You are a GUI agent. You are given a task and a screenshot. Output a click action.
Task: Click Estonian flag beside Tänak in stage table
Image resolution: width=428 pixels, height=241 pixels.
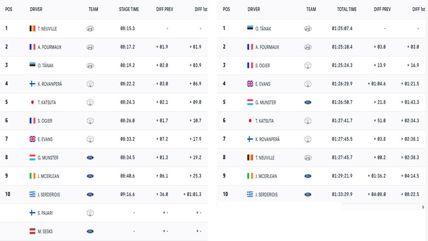pos(32,65)
